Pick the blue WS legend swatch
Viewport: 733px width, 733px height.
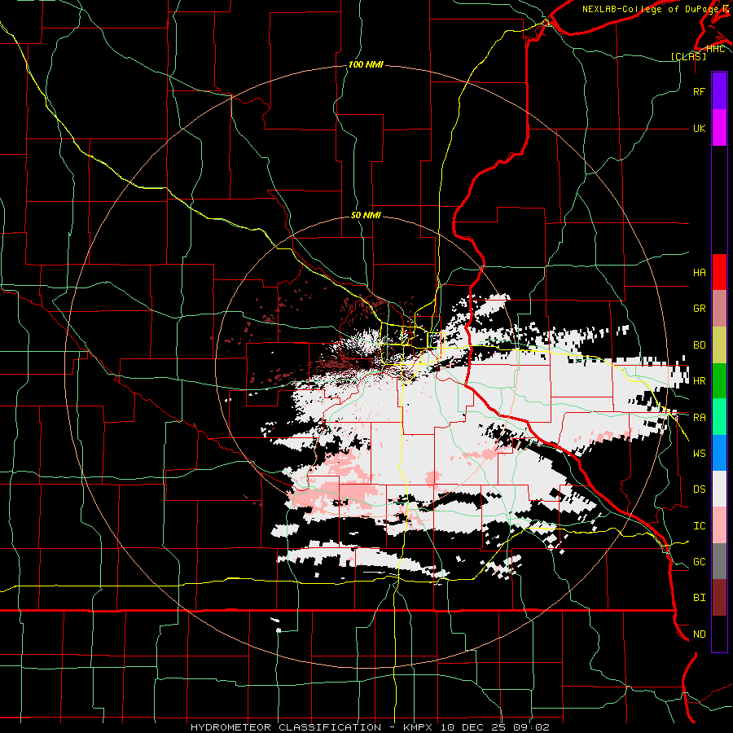pos(719,453)
